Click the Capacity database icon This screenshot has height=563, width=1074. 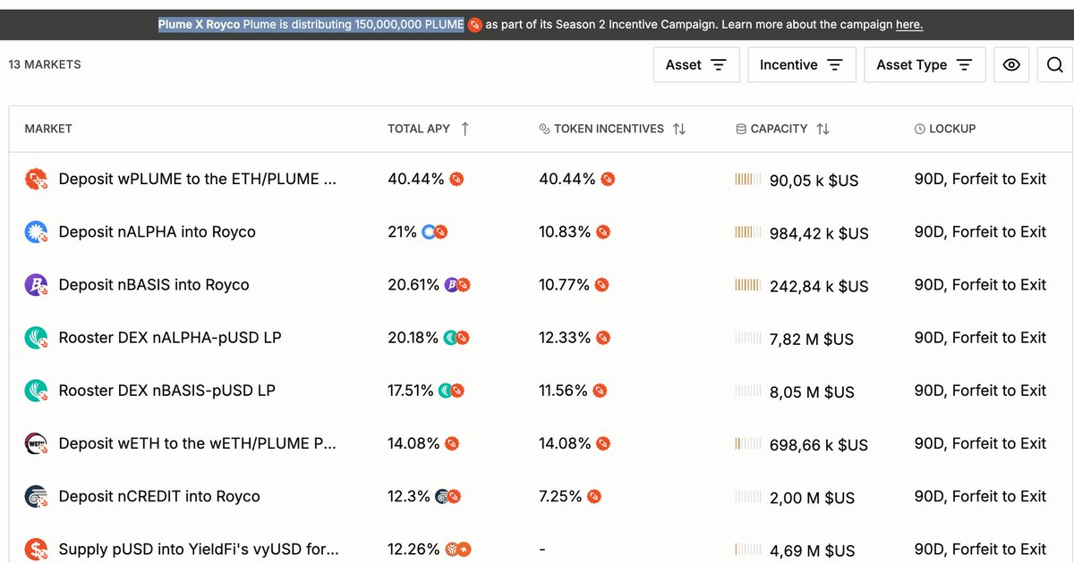tap(741, 129)
